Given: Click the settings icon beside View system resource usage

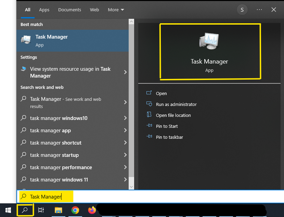Looking at the screenshot, I should point(24,69).
